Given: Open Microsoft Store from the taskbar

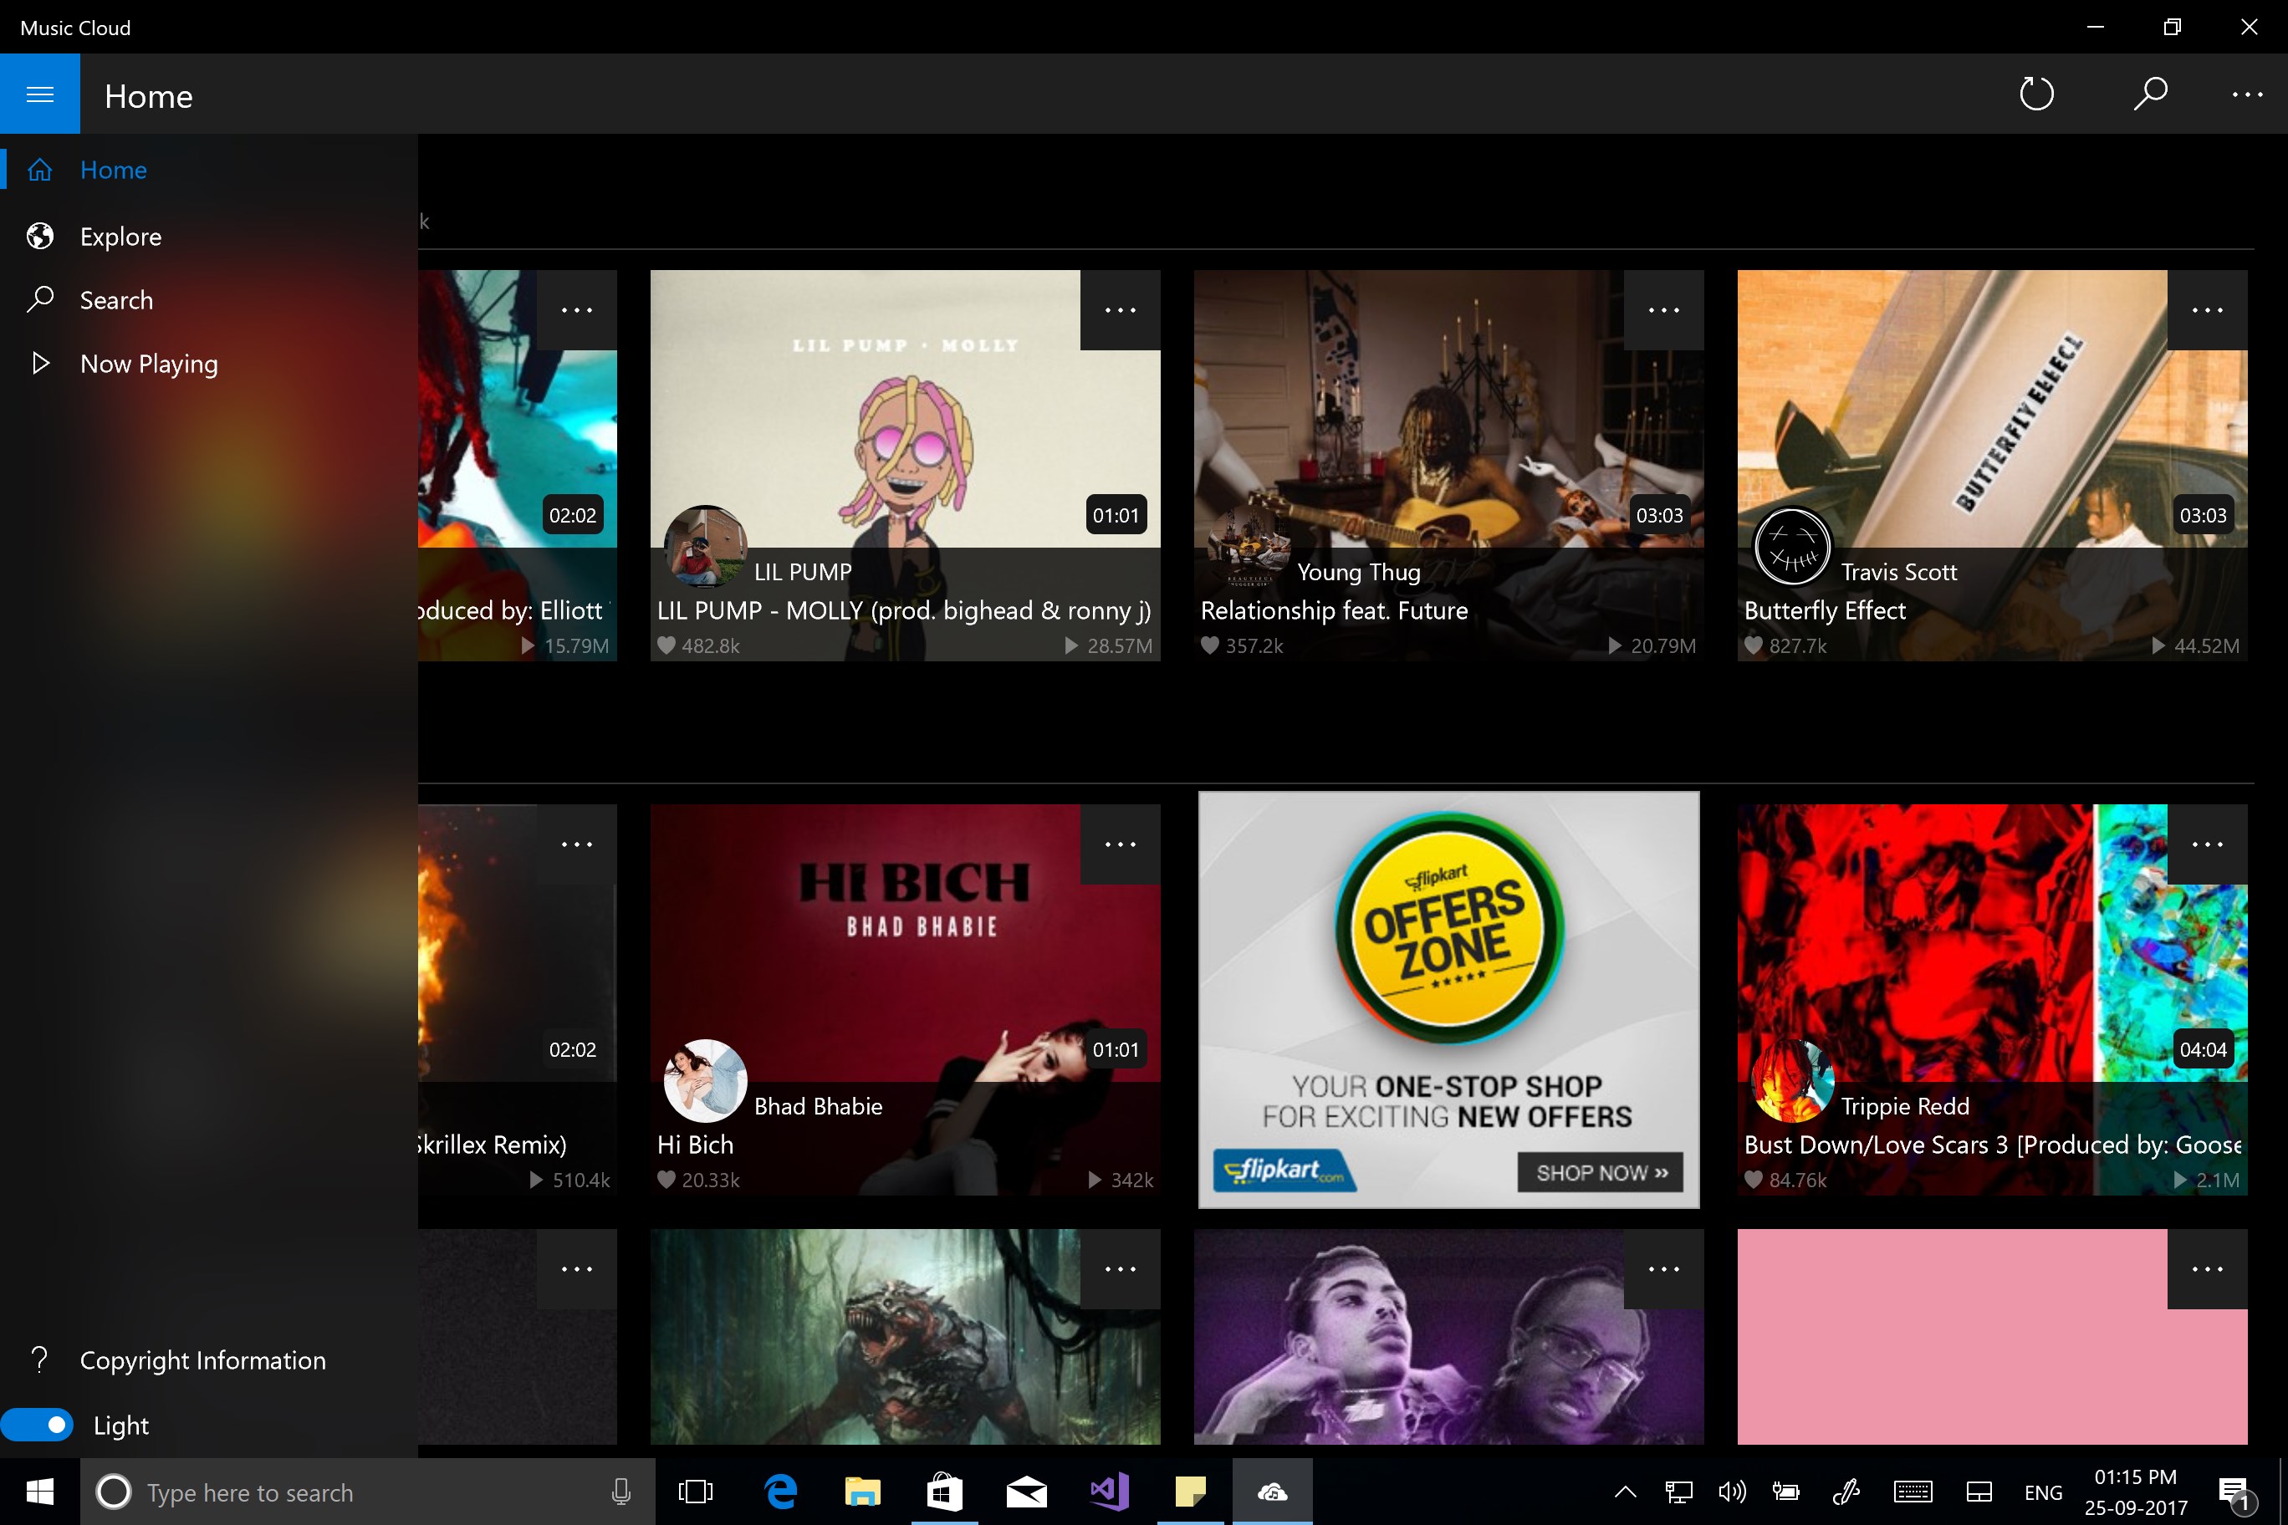Looking at the screenshot, I should (943, 1492).
